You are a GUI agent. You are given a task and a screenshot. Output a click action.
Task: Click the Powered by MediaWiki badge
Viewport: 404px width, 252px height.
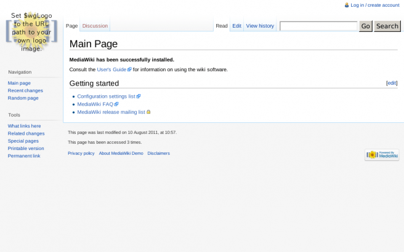pyautogui.click(x=382, y=155)
